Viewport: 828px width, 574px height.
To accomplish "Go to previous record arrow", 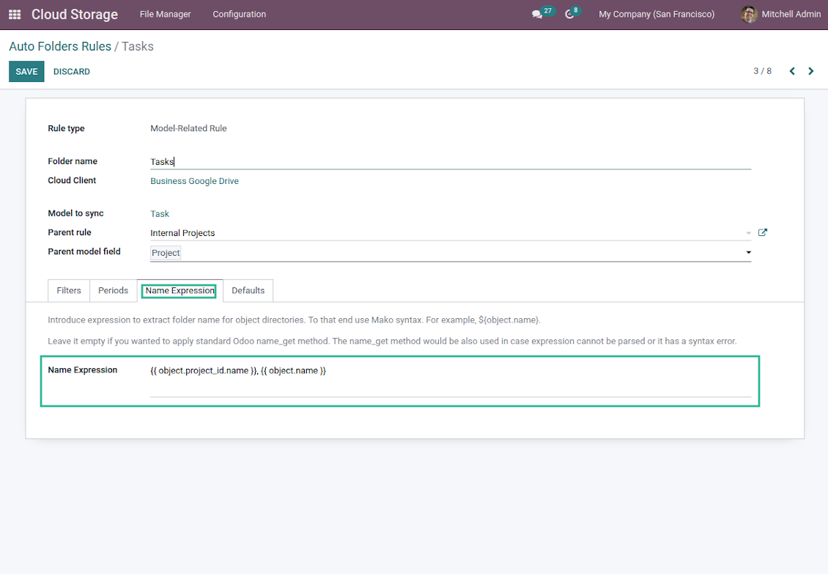I will pos(792,71).
